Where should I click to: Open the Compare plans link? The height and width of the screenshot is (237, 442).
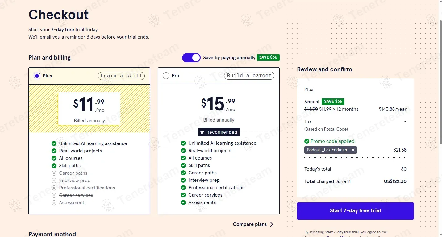250,224
